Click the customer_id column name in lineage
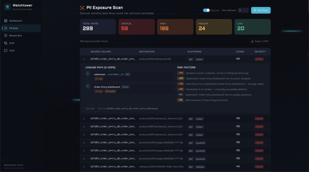The width and height of the screenshot is (309, 172). [x=115, y=74]
